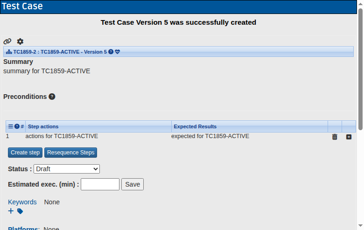364x230 pixels.
Task: Click the Estimated exec. (min) input field
Action: 100,184
